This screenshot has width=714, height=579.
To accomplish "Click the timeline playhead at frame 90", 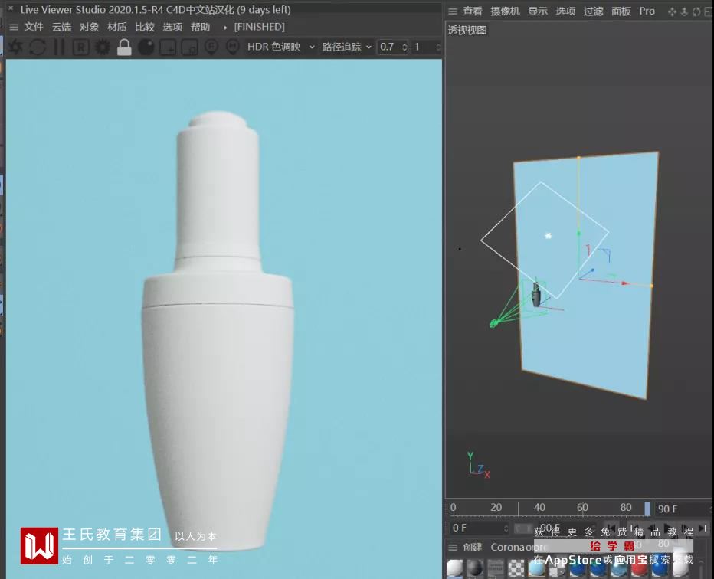I will click(647, 509).
